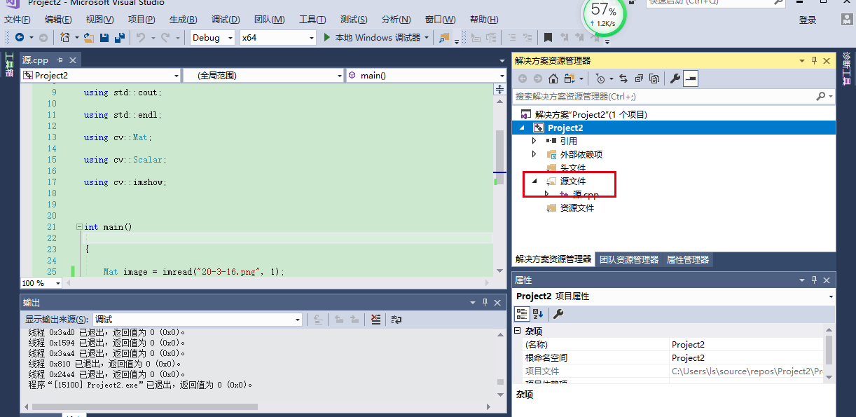Viewport: 856px width, 417px height.
Task: Click the New Project toolbar icon
Action: click(x=65, y=38)
